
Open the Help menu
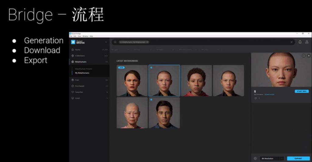(91, 36)
